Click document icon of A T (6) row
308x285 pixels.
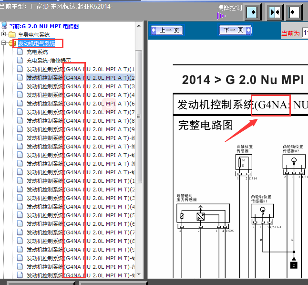pyautogui.click(x=20, y=103)
